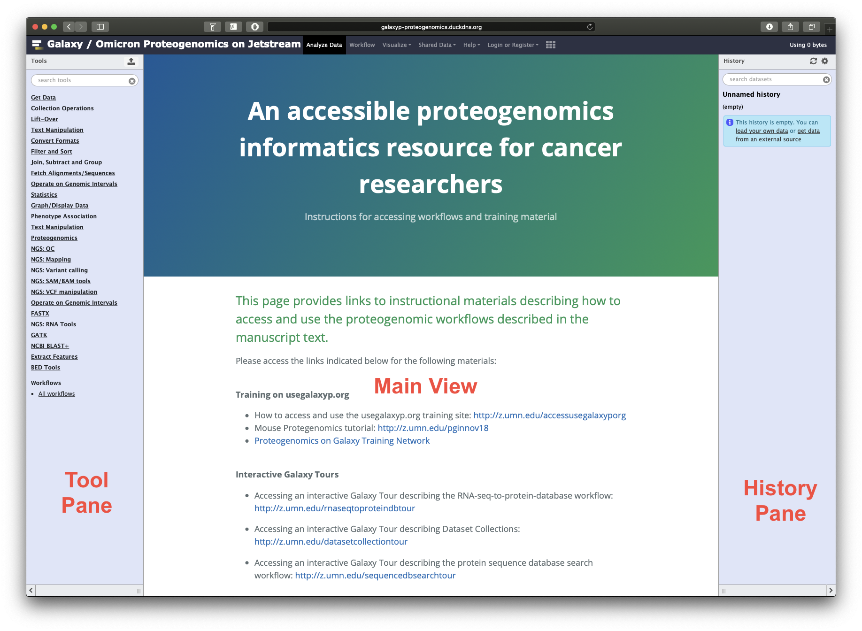
Task: Clear the search datasets field
Action: click(826, 80)
